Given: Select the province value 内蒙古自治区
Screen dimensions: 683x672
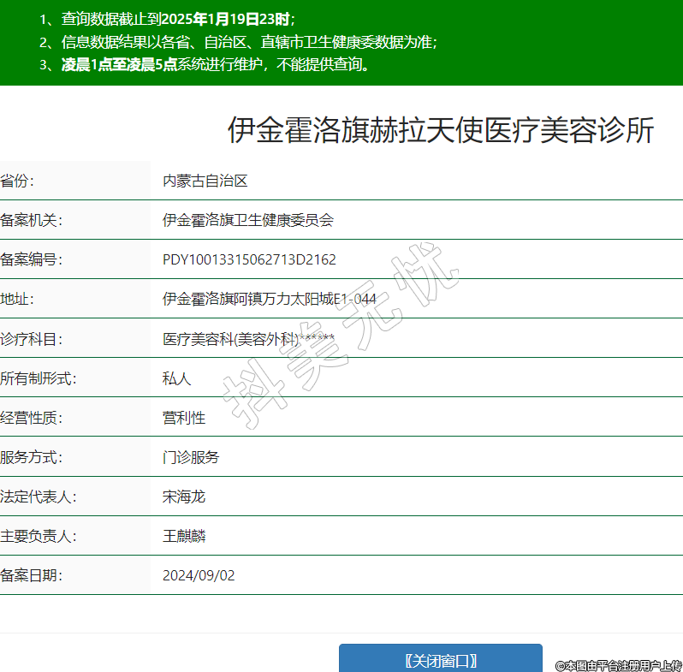Looking at the screenshot, I should point(205,181).
